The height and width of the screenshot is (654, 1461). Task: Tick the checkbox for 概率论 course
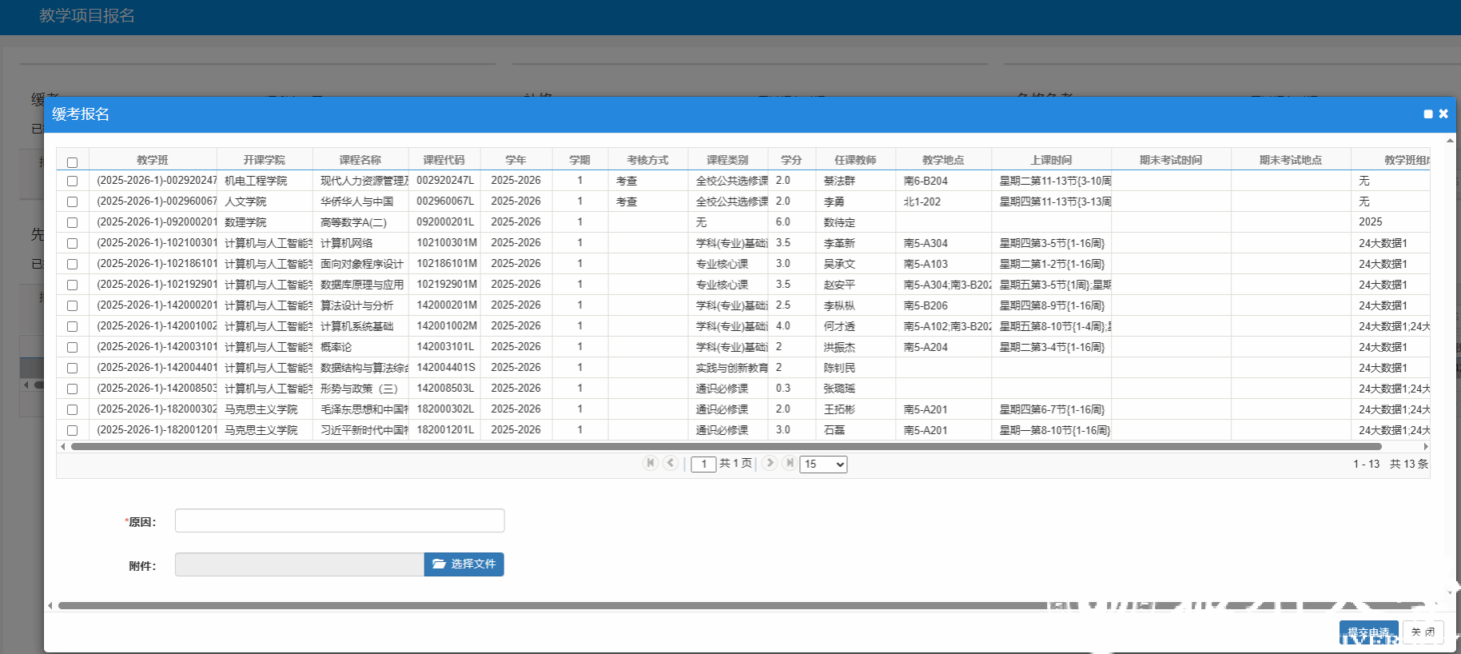pyautogui.click(x=72, y=348)
